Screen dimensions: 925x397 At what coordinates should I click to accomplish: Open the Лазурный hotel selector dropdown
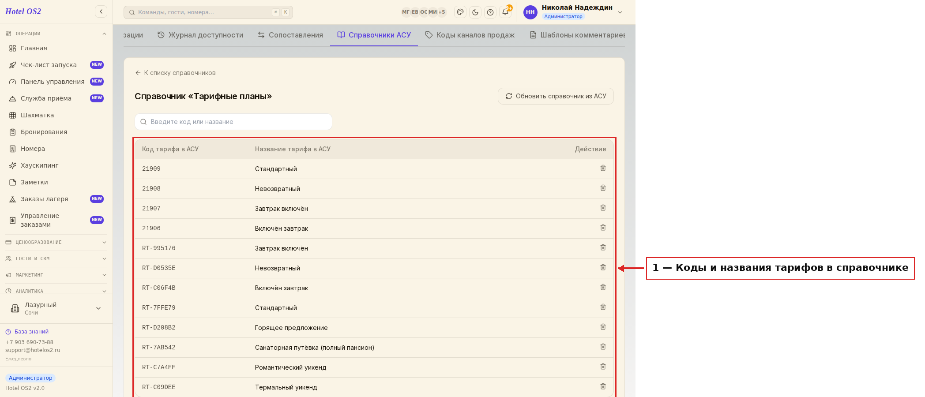(56, 308)
